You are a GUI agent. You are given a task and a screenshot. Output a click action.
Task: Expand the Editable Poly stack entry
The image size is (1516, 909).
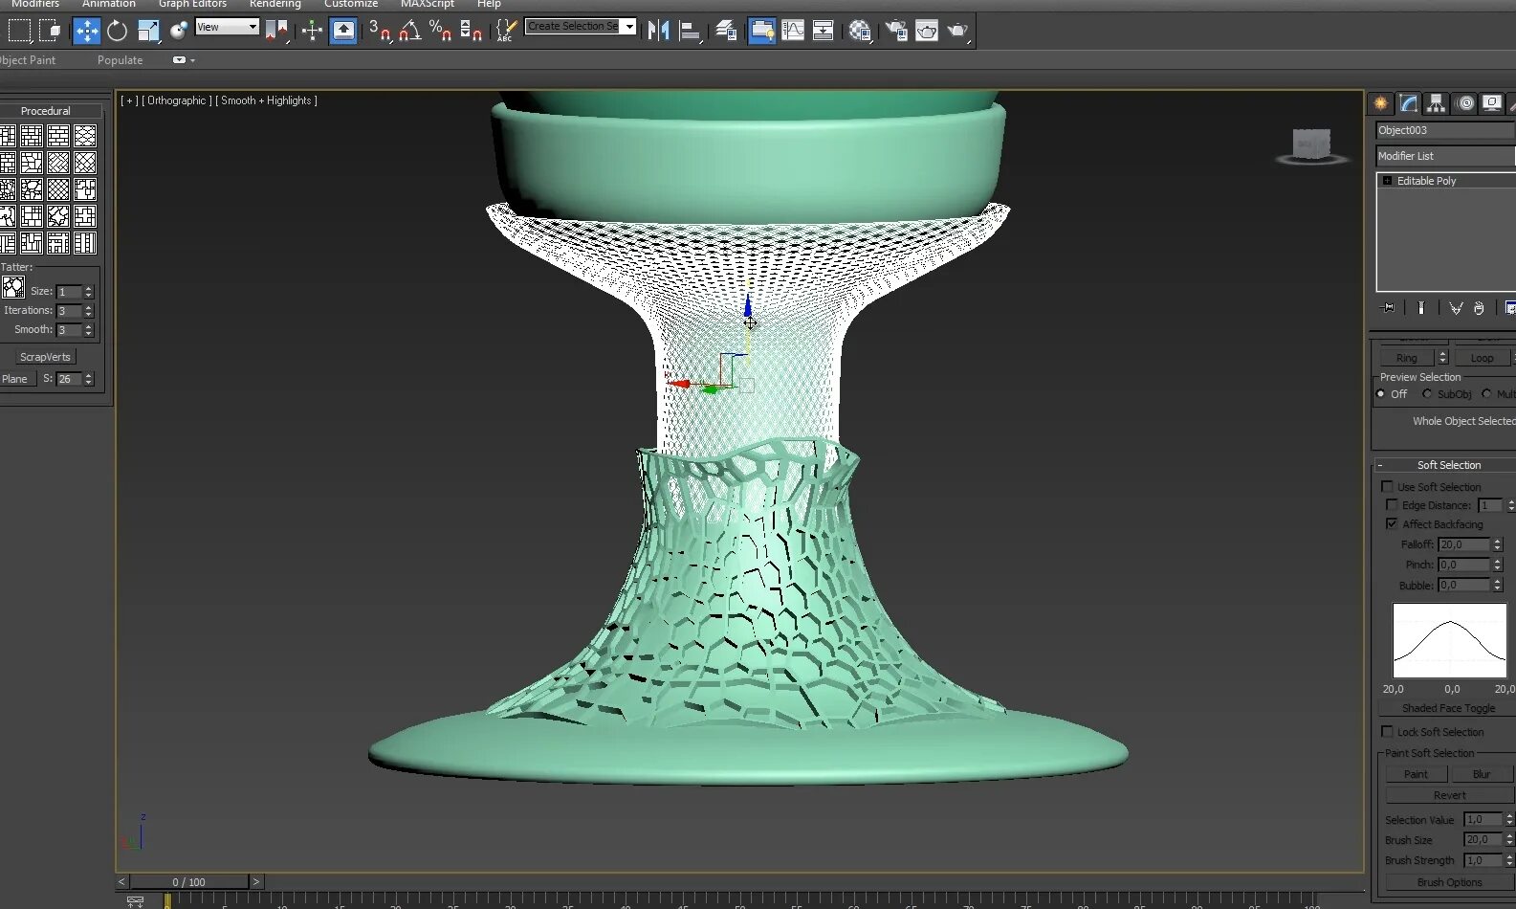(1387, 181)
